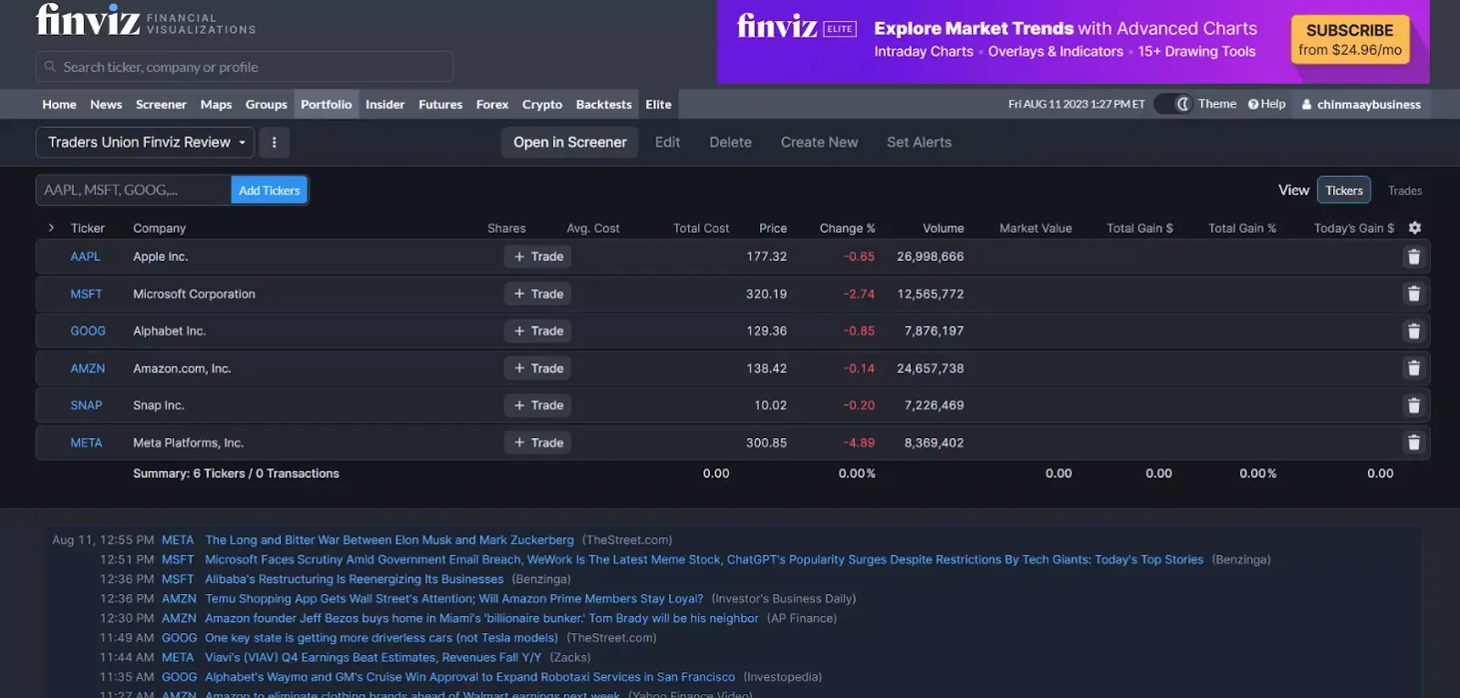This screenshot has height=698, width=1460.
Task: Select the Portfolio tab
Action: (326, 104)
